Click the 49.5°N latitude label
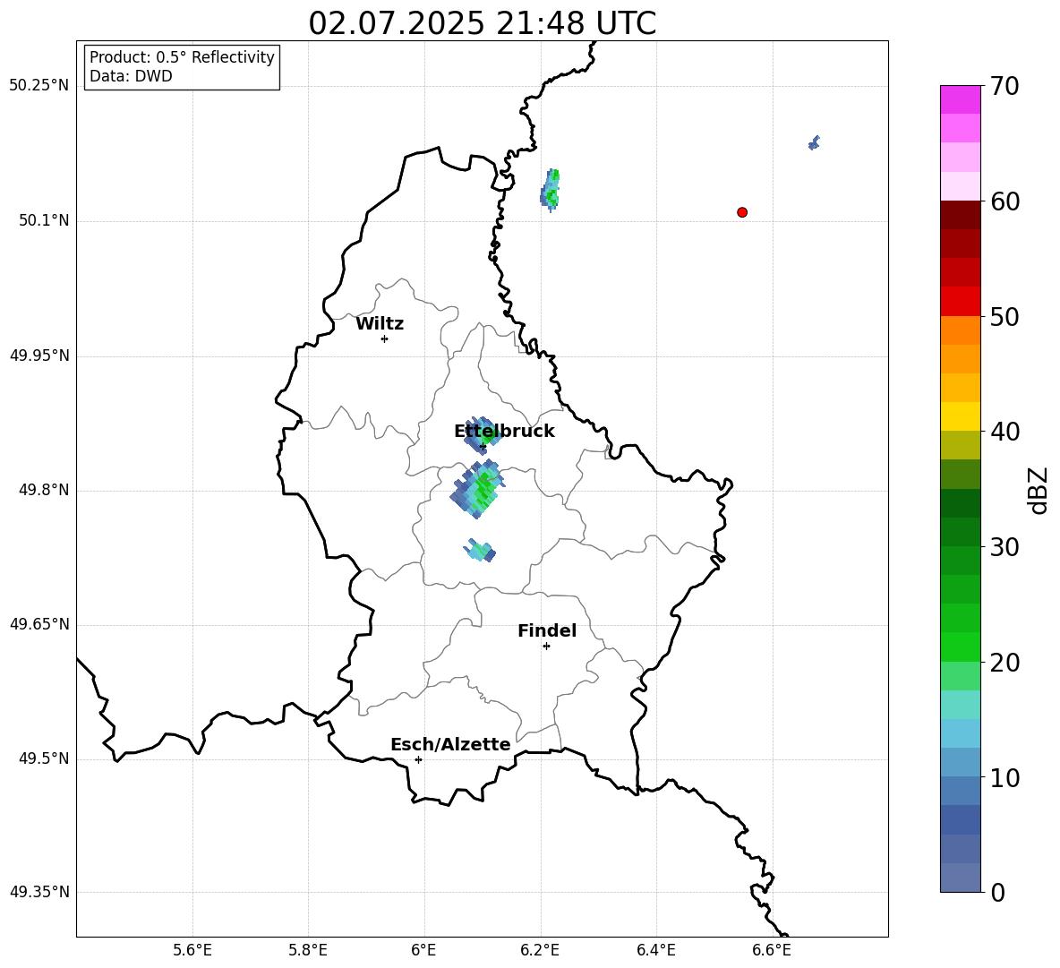 point(44,758)
